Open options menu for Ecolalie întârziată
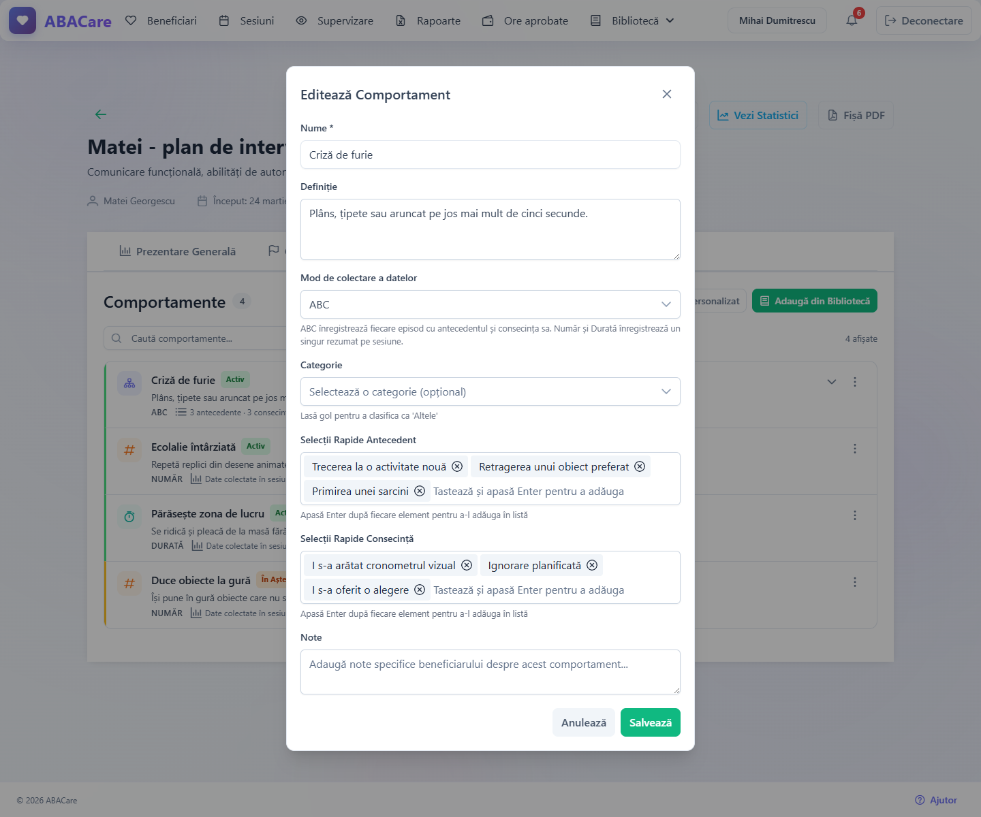This screenshot has height=817, width=981. 855,449
